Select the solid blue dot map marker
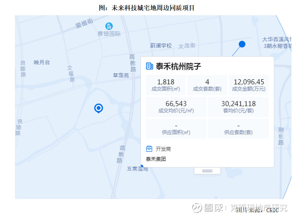Screen dimensions: 296x217 pos(242,44)
